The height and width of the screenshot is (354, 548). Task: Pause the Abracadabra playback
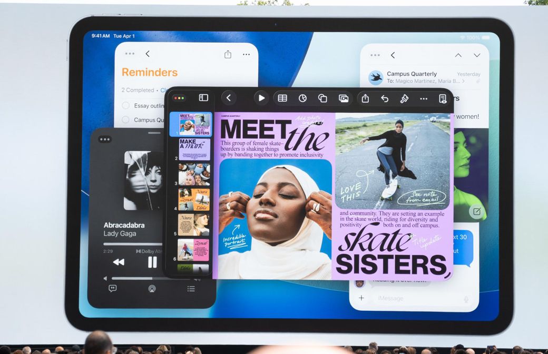(x=152, y=262)
